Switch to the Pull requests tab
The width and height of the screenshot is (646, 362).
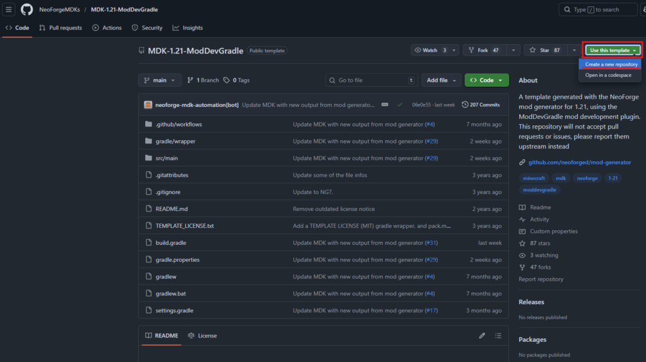pos(61,28)
